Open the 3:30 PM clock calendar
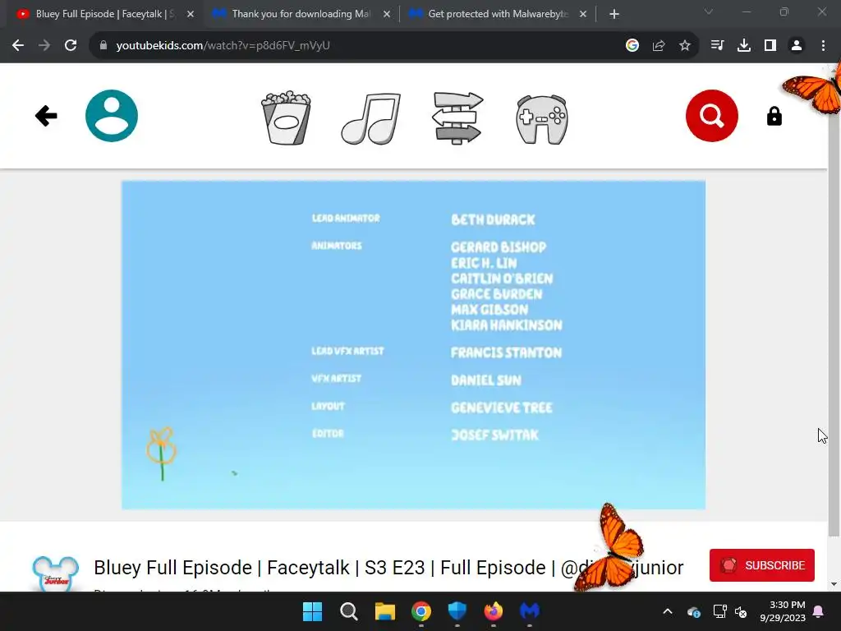841x631 pixels. pos(783,611)
